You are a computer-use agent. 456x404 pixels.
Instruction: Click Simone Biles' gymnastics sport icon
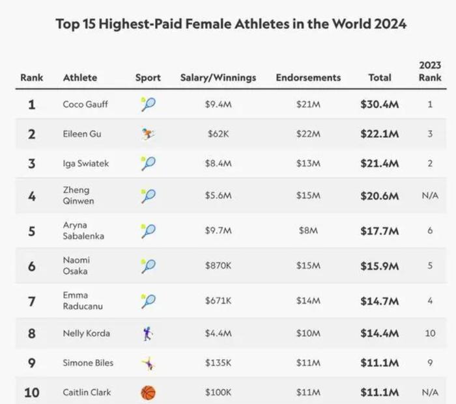(x=148, y=363)
